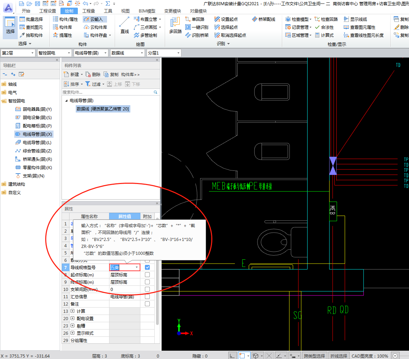
Task: Switch to the 视图 ribbon tab
Action: click(x=125, y=11)
